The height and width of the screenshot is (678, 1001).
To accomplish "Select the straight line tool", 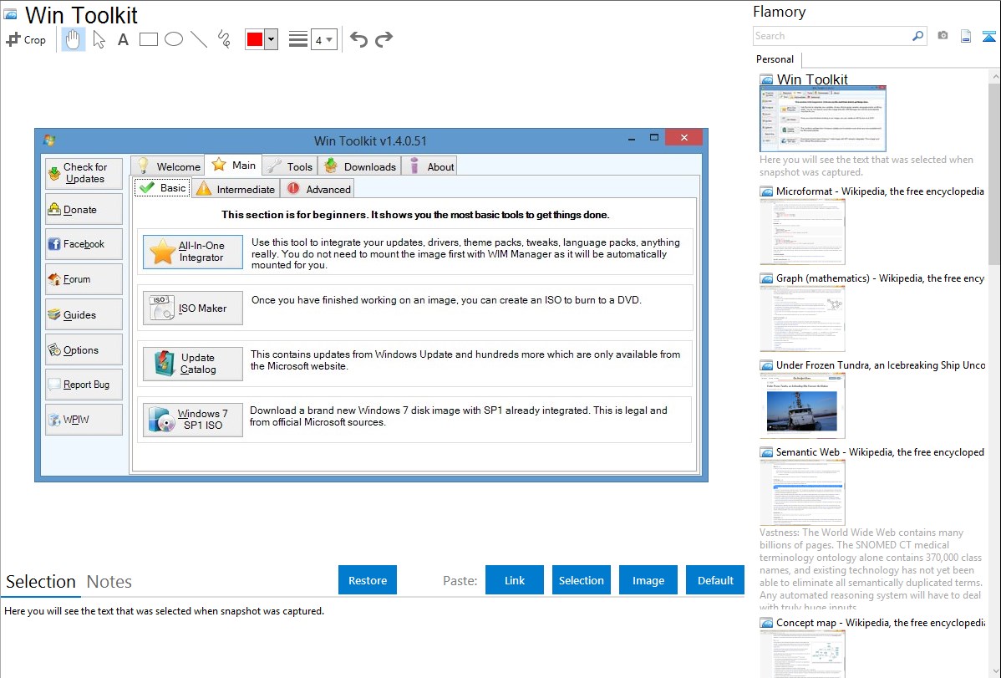I will 199,39.
